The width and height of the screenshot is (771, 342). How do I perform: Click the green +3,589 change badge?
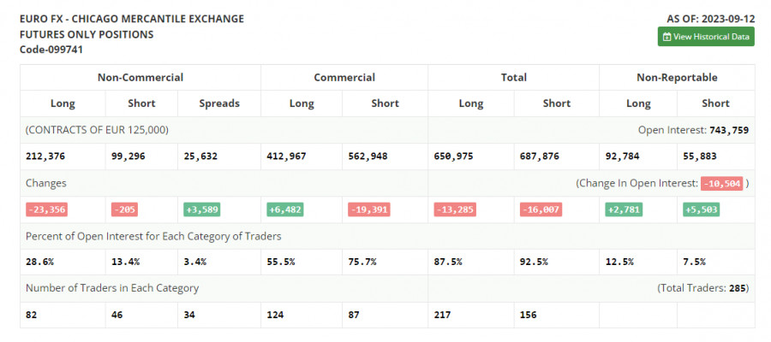202,209
